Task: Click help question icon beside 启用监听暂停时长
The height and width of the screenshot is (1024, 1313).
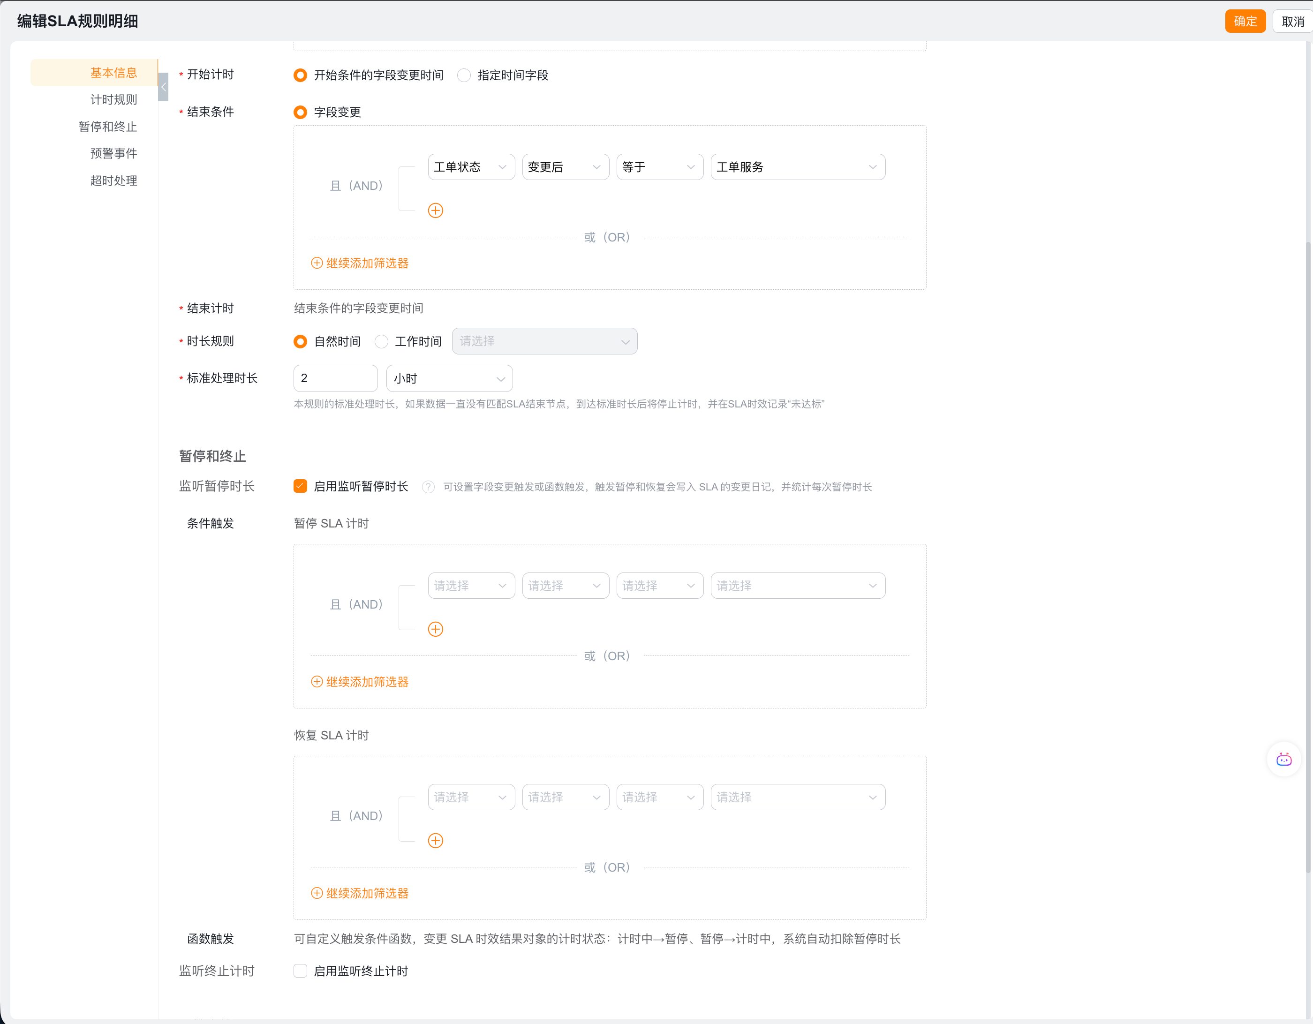Action: pos(428,487)
